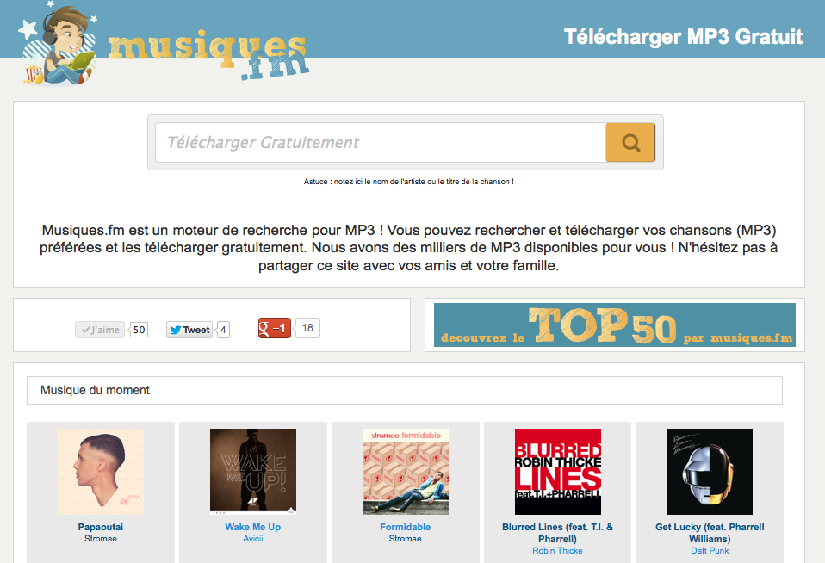Click the Google +1 button
Image resolution: width=825 pixels, height=563 pixels.
click(x=274, y=328)
